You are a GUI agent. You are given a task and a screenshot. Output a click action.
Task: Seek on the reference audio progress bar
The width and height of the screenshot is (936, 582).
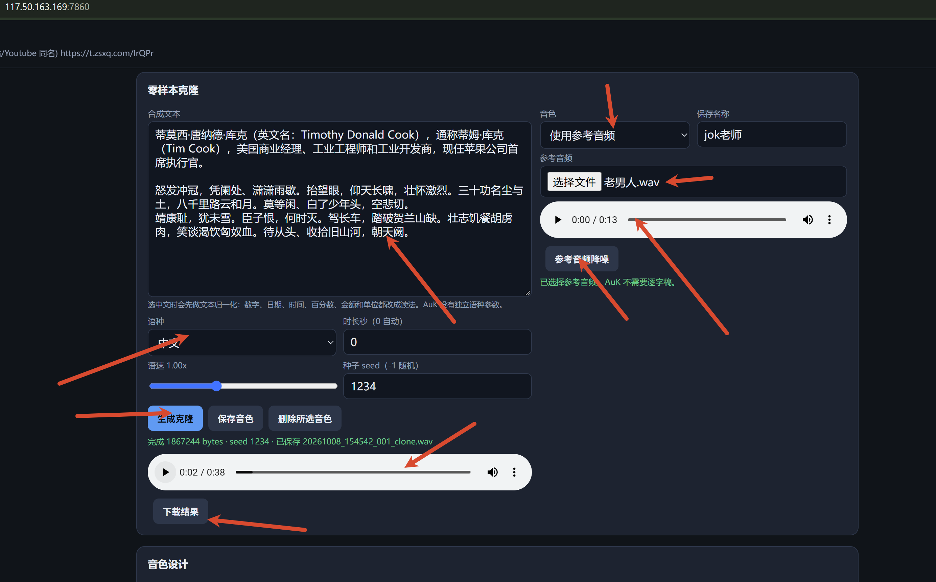pos(707,220)
